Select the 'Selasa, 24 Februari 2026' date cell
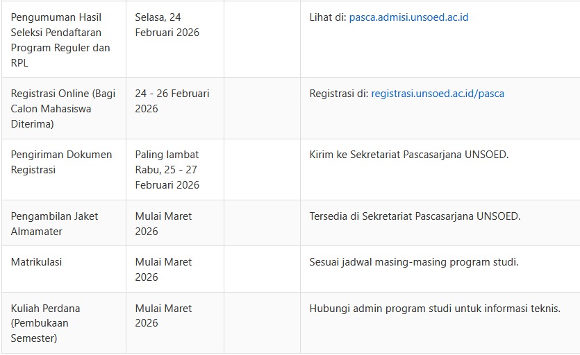 point(167,25)
